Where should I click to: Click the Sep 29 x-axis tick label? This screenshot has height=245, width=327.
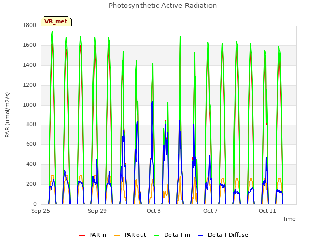pyautogui.click(x=97, y=211)
